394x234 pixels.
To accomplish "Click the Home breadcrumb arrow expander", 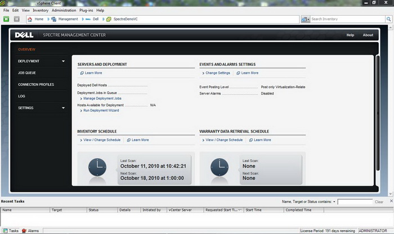I will pos(48,19).
